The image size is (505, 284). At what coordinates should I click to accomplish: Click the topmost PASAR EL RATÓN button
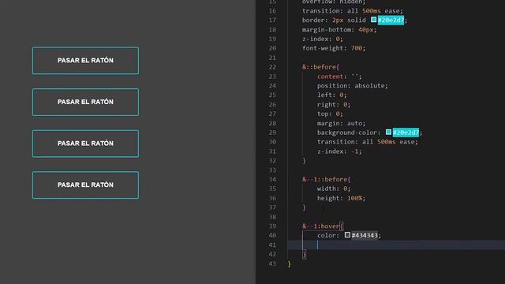(x=85, y=61)
